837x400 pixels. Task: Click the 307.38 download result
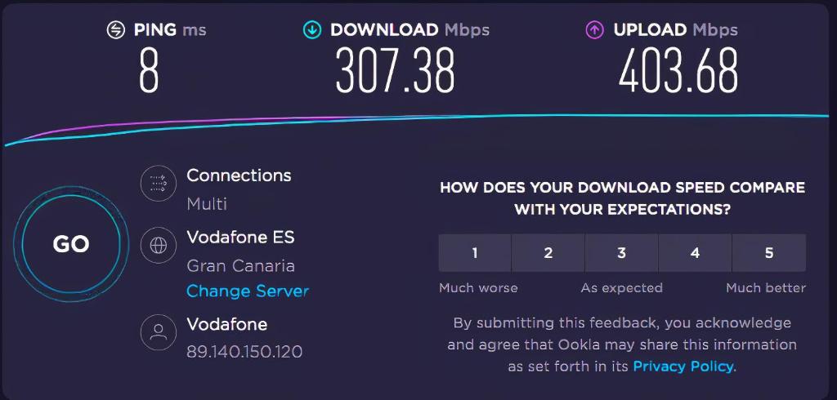395,70
